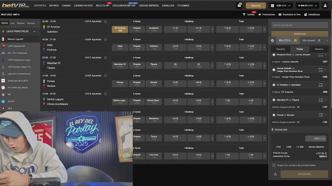Remove Pumas vs Necaxa from bet slip
The height and width of the screenshot is (186, 332).
tap(326, 115)
